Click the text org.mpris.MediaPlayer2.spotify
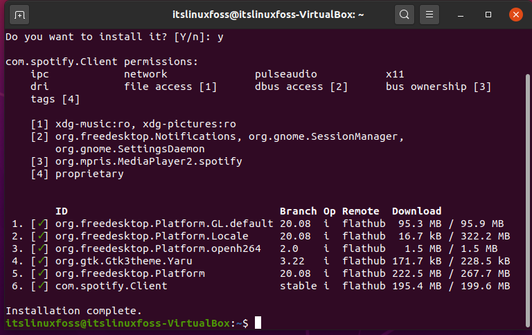The image size is (532, 335). pos(149,161)
